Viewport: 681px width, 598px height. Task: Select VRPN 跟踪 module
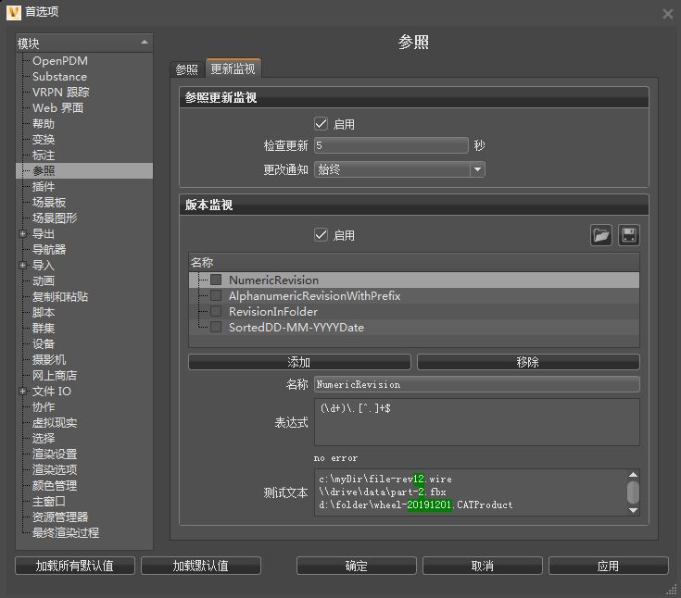tap(61, 92)
